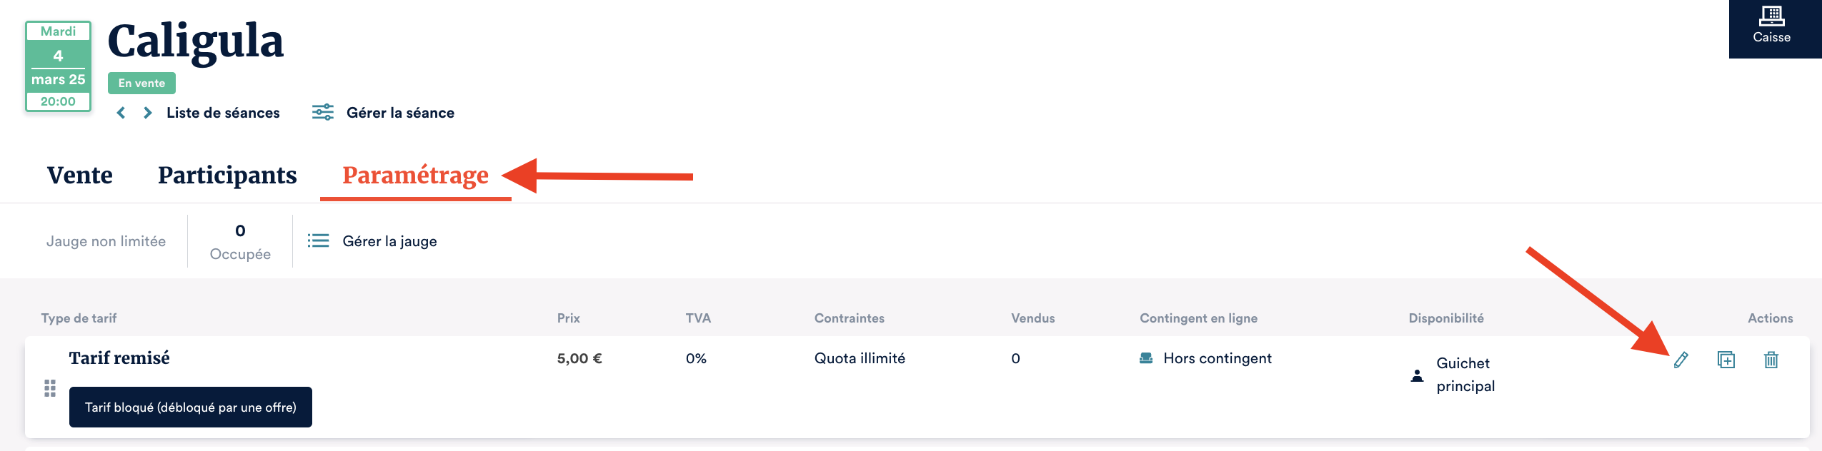
Task: Click the Gérer la séance sliders icon
Action: tap(323, 112)
